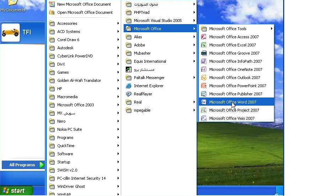Select the Programs entry
This screenshot has width=324, height=196.
coord(84,138)
